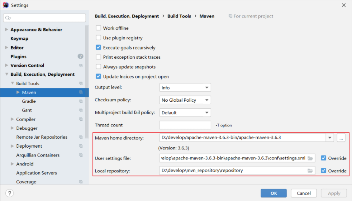
Task: Expand Appearance & Behavior tree arrow
Action: tap(6, 29)
